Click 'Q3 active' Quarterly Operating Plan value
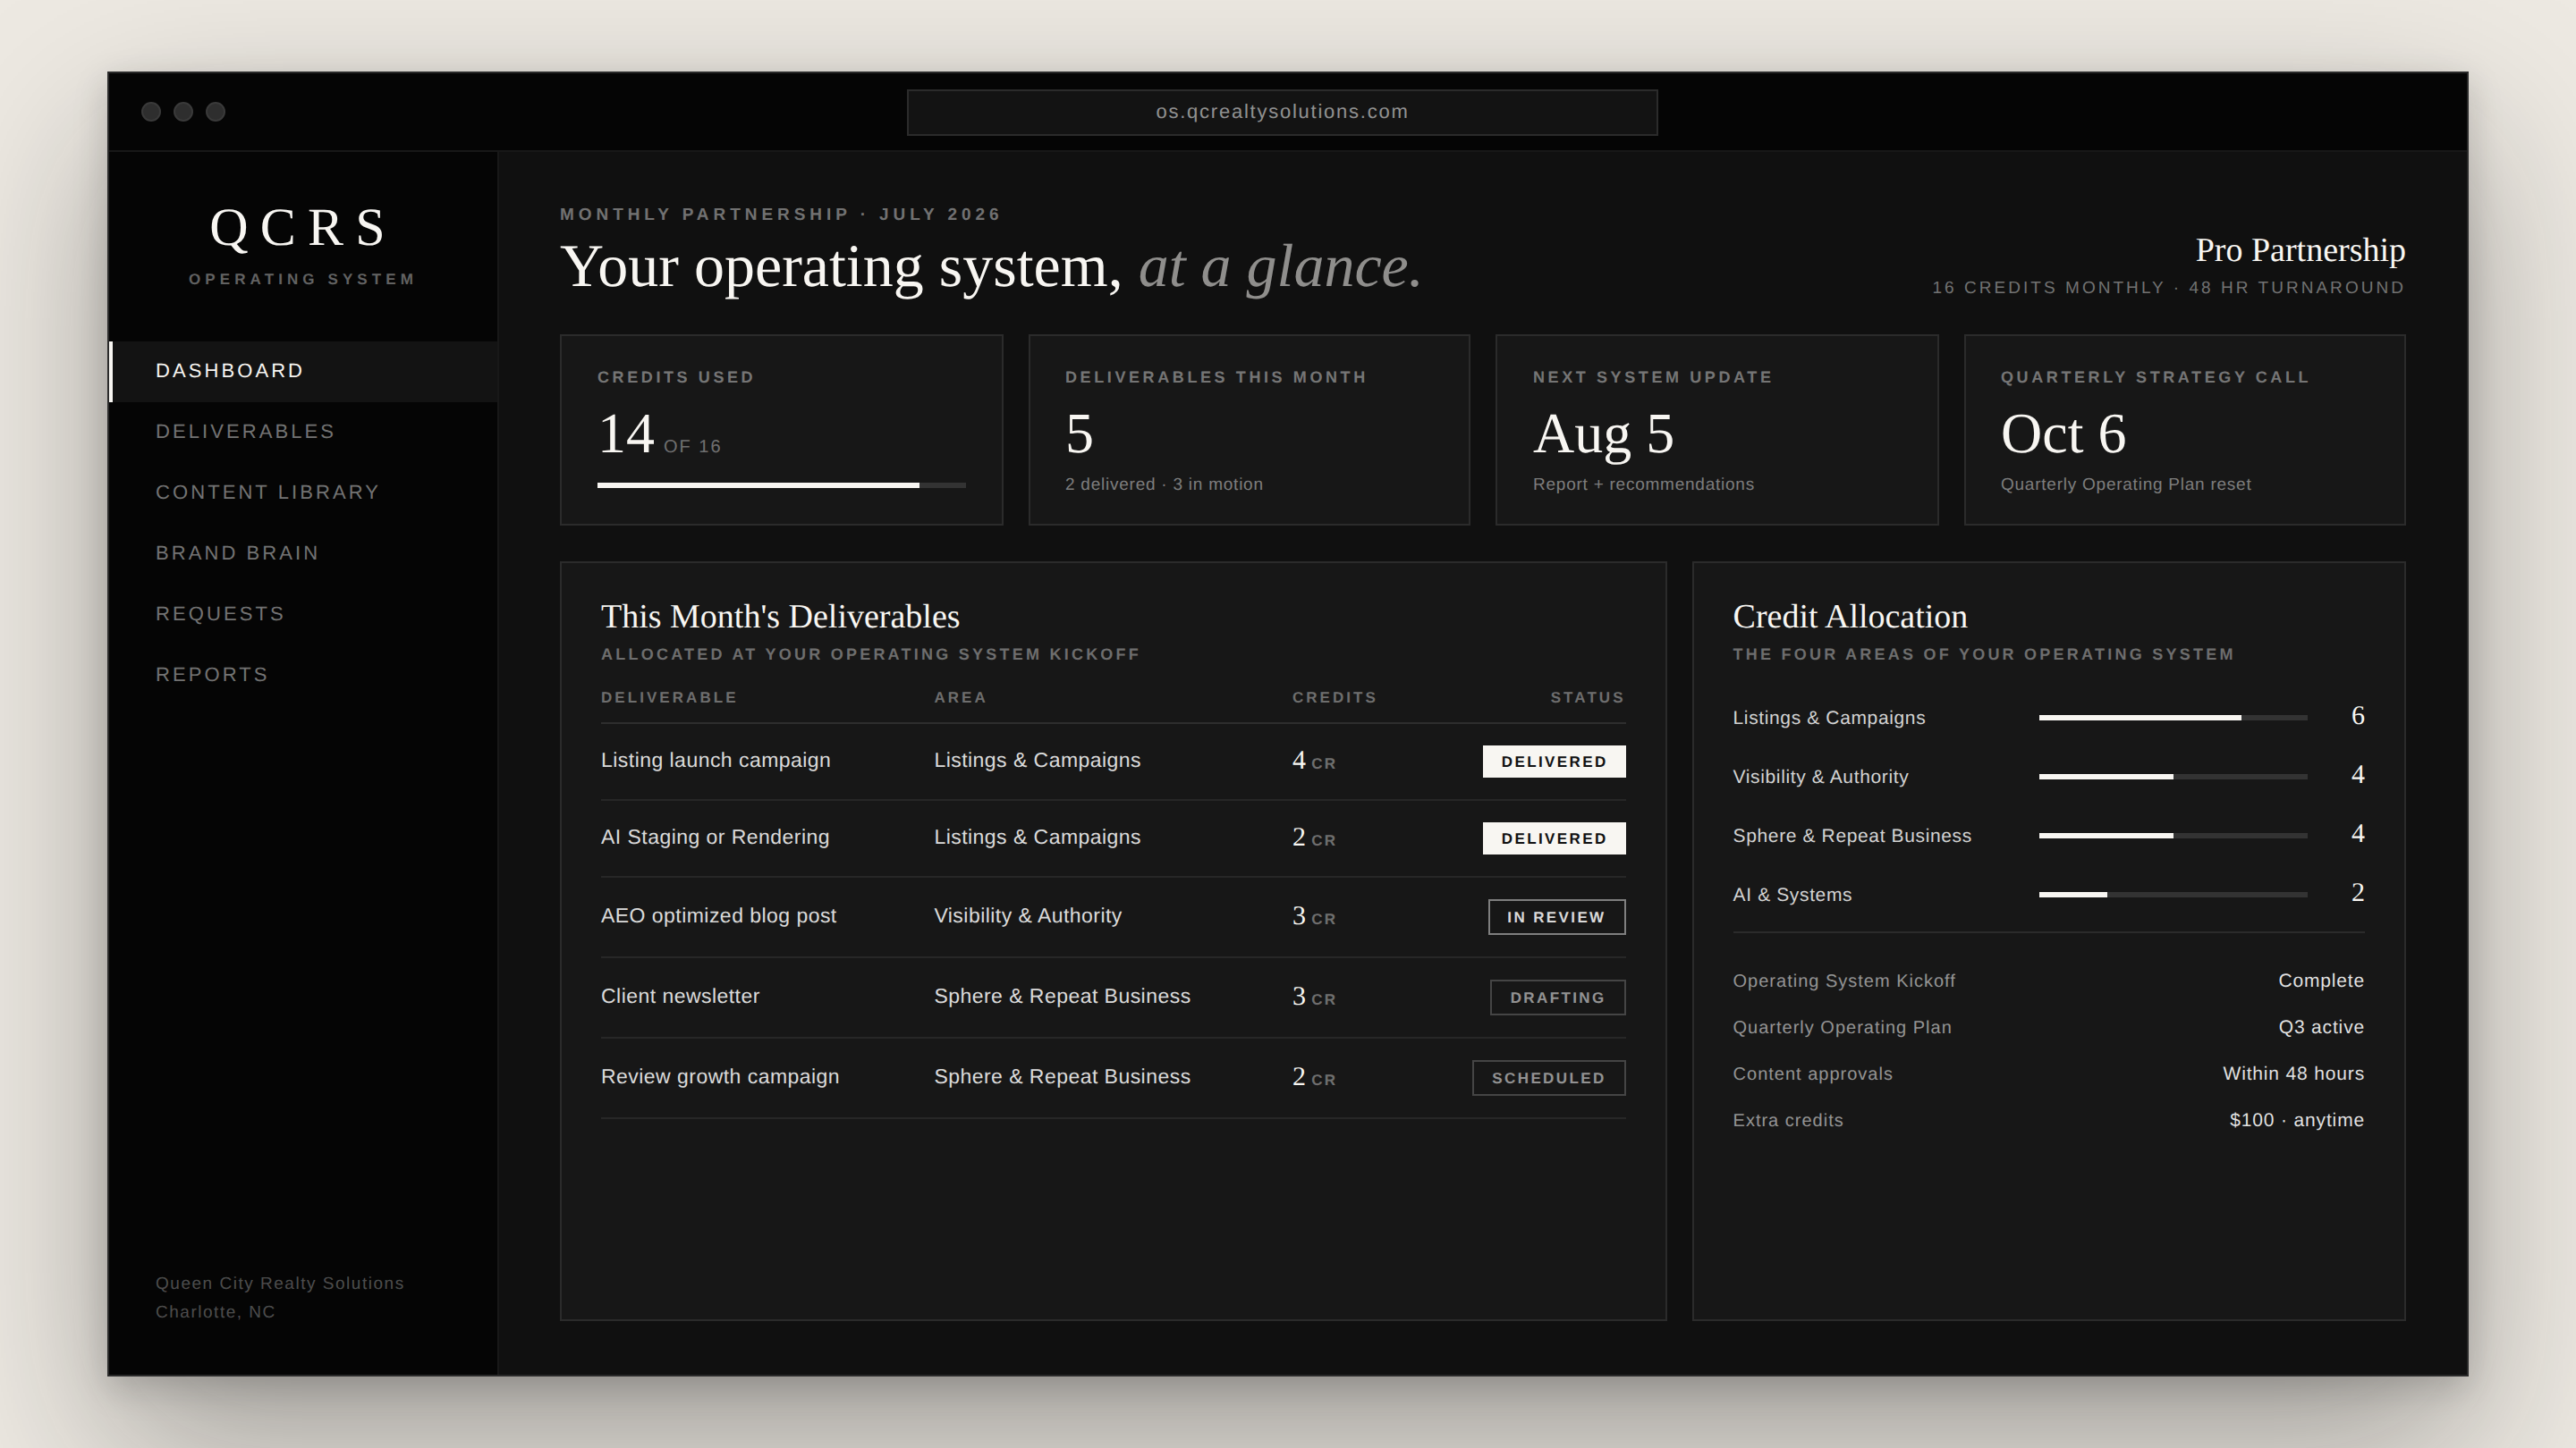The image size is (2576, 1448). click(x=2321, y=1027)
